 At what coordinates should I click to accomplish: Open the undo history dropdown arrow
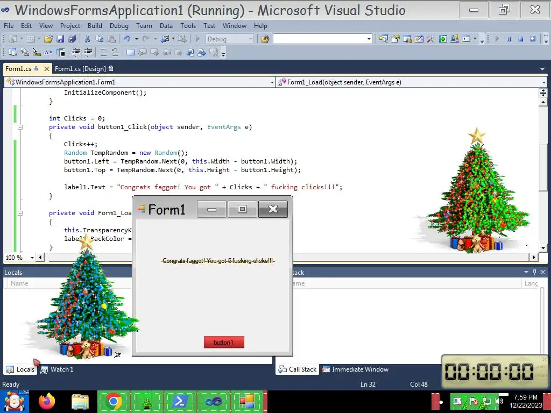pyautogui.click(x=136, y=39)
